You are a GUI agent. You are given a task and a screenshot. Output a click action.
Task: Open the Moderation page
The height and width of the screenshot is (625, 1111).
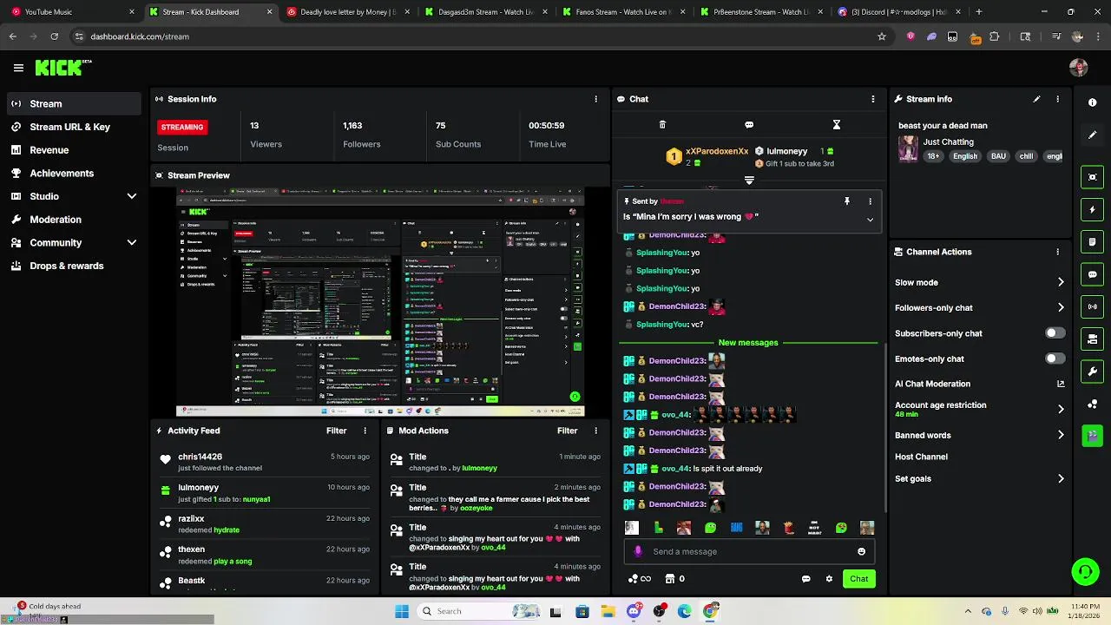click(x=73, y=220)
